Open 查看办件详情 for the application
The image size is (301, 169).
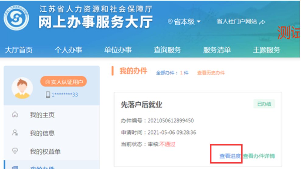(x=259, y=156)
